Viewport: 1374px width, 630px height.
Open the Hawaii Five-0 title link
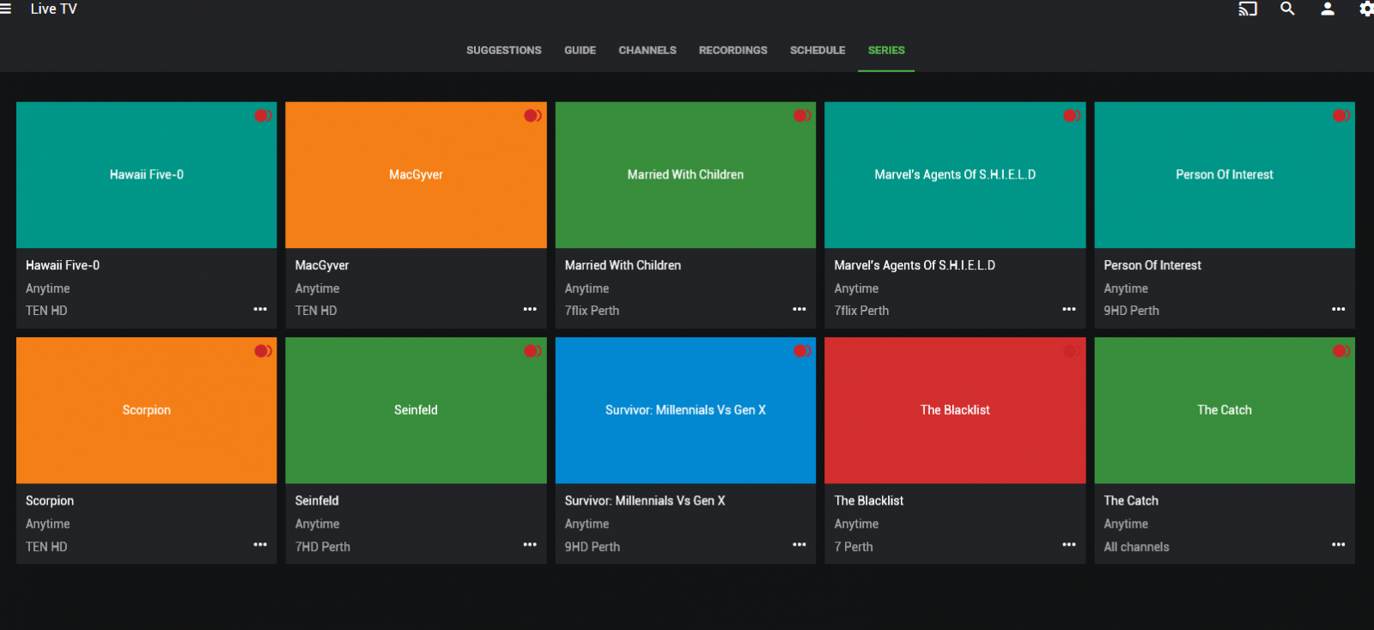pyautogui.click(x=63, y=265)
